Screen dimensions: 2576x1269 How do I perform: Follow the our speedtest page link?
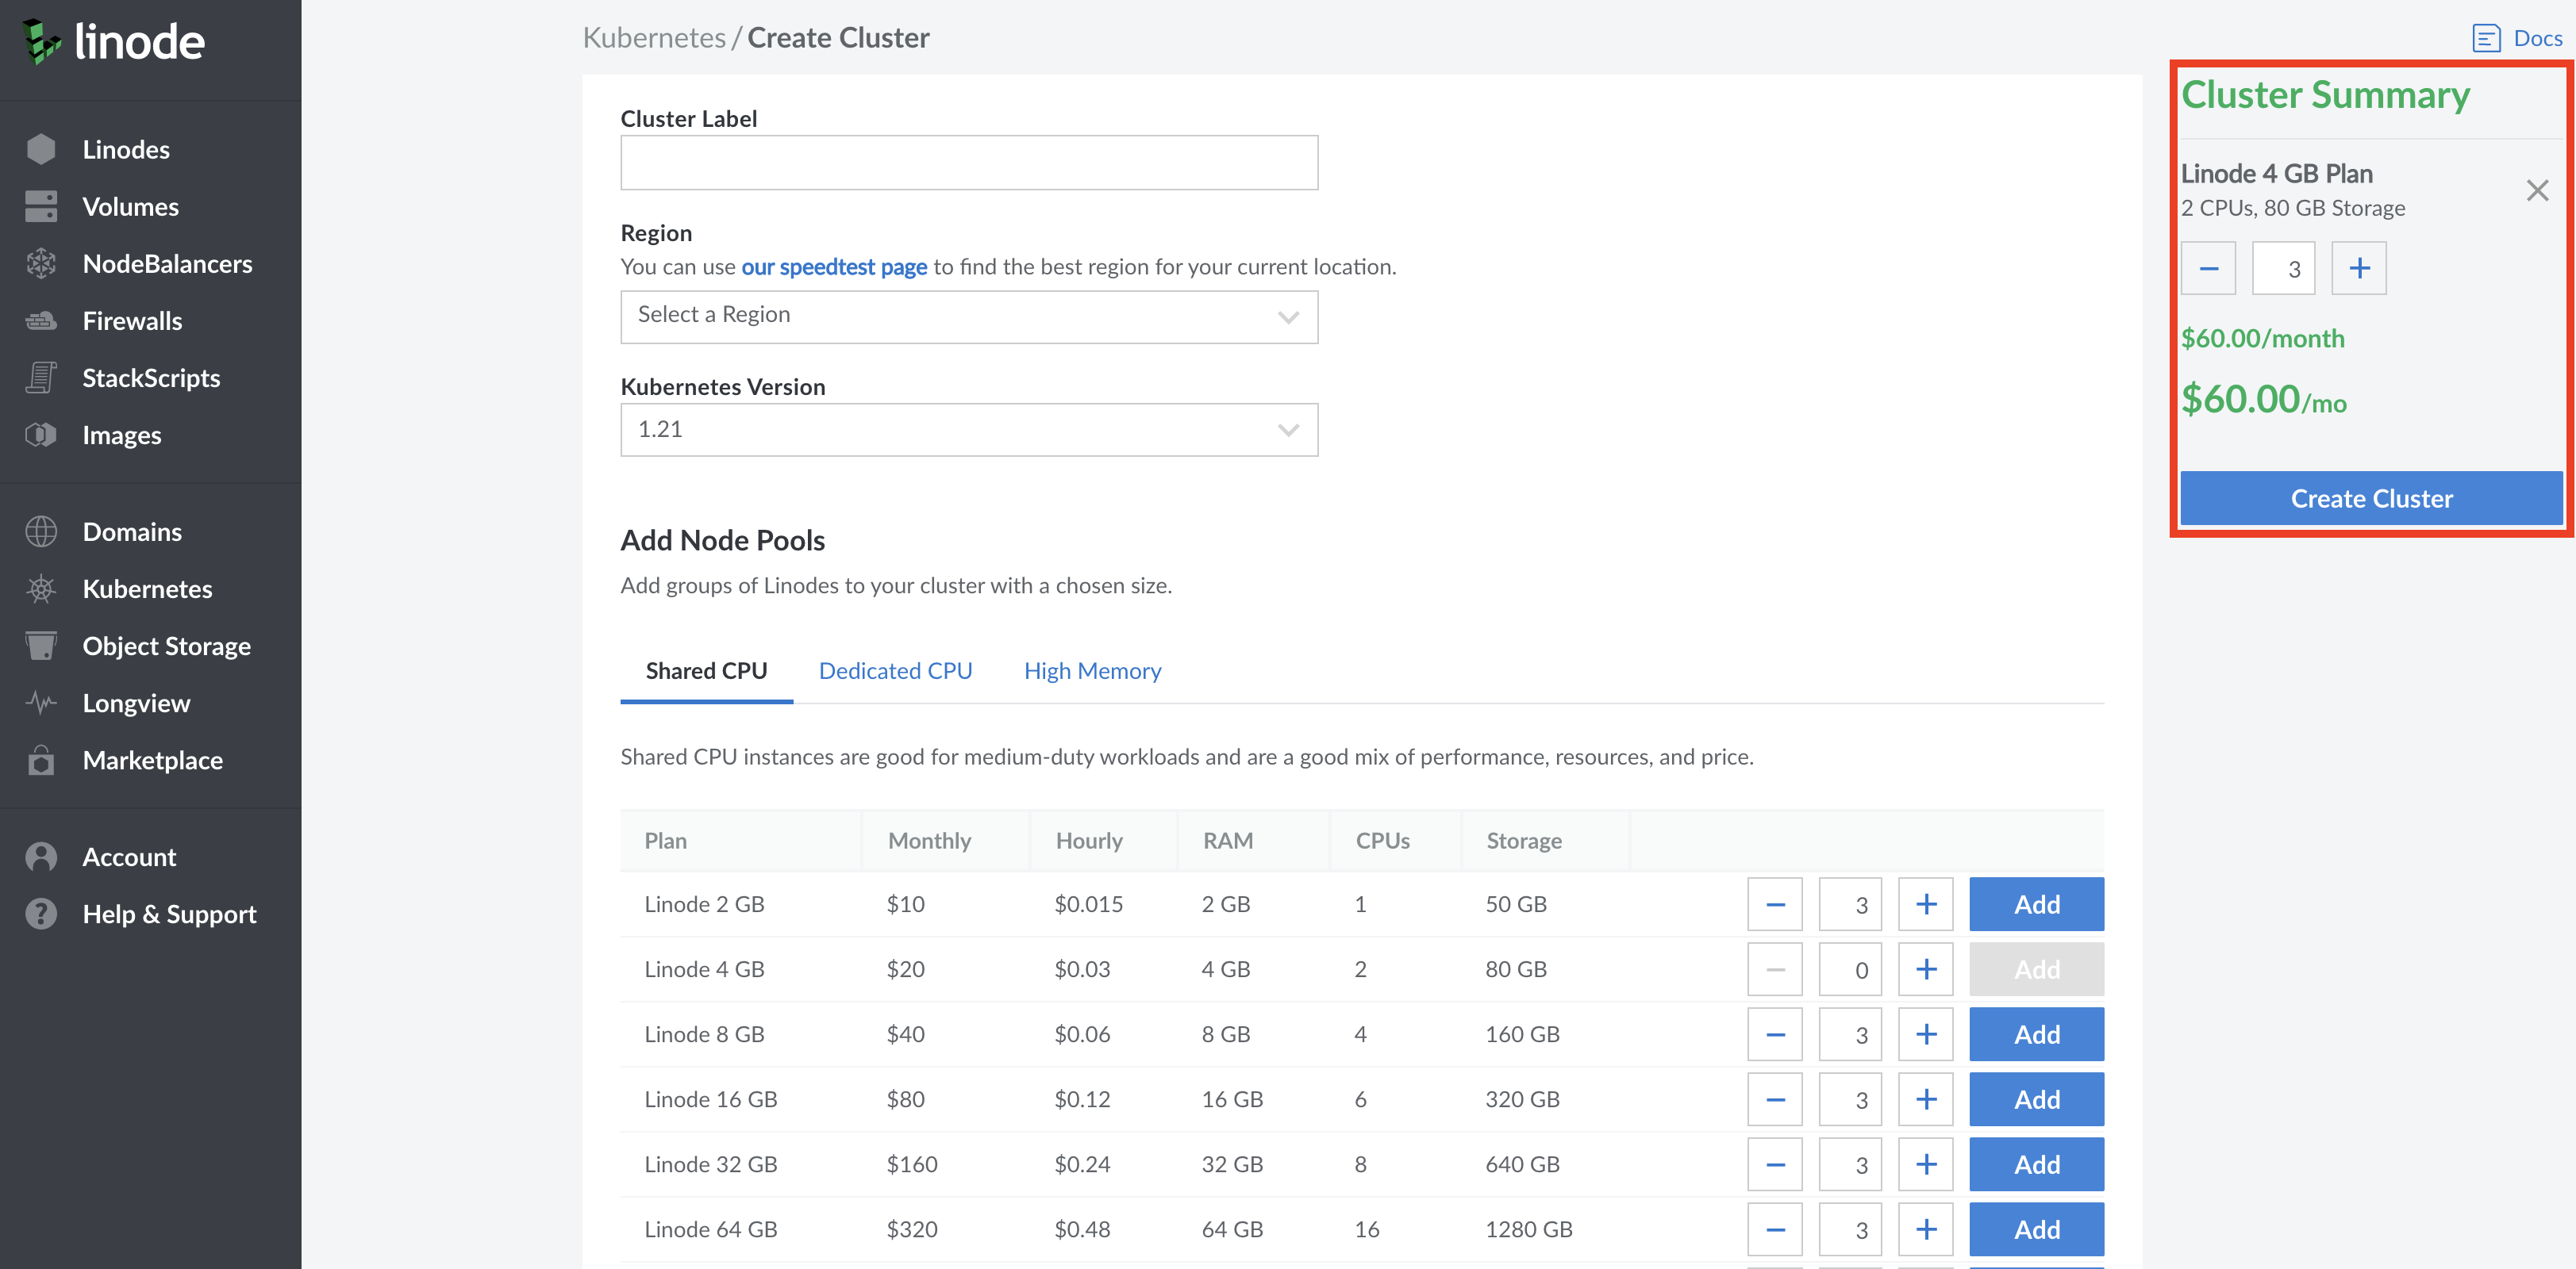tap(834, 266)
